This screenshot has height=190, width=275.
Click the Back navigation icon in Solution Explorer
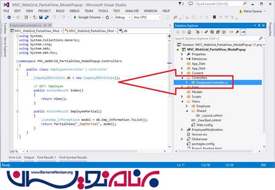tap(178, 32)
